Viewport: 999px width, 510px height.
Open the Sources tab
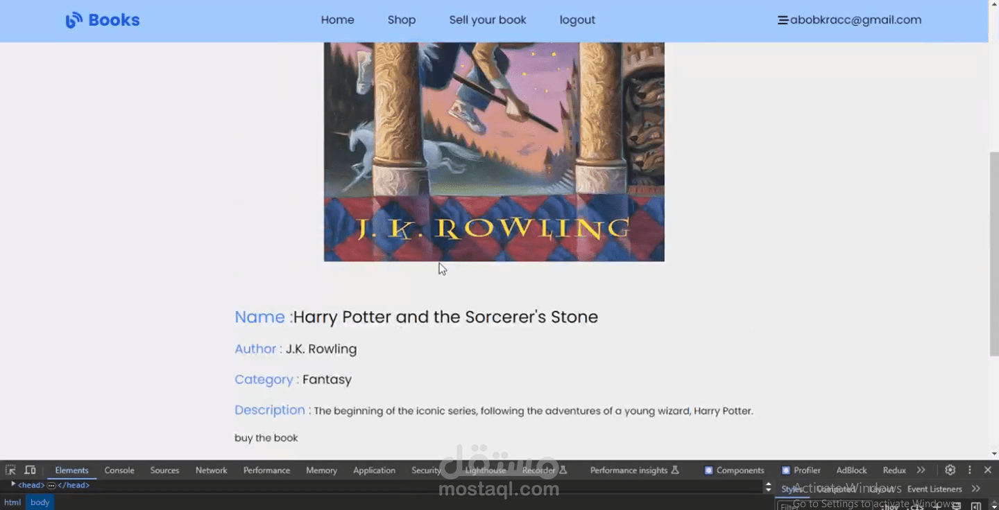(x=164, y=470)
